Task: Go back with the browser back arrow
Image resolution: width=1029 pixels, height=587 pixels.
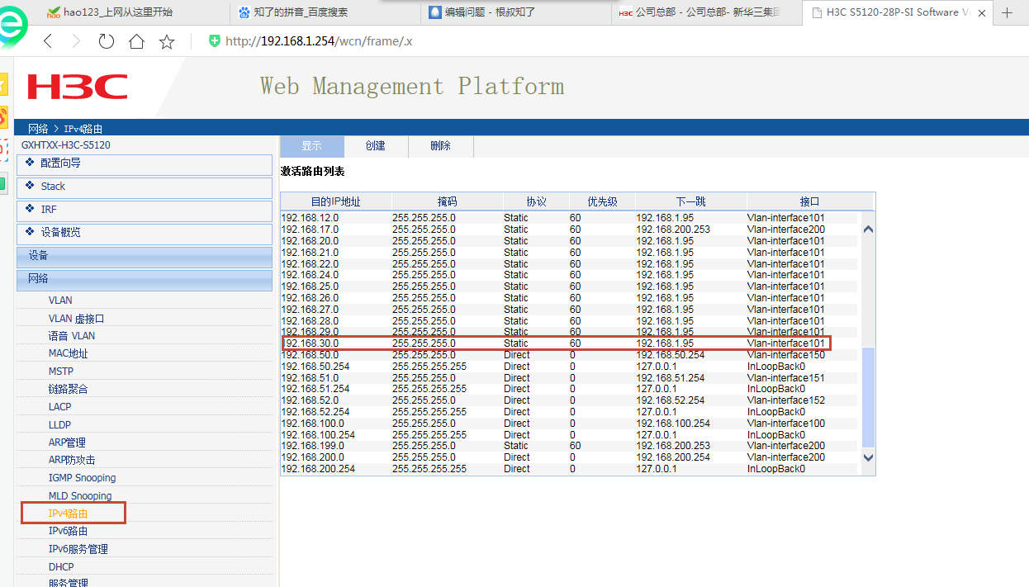Action: [x=48, y=41]
